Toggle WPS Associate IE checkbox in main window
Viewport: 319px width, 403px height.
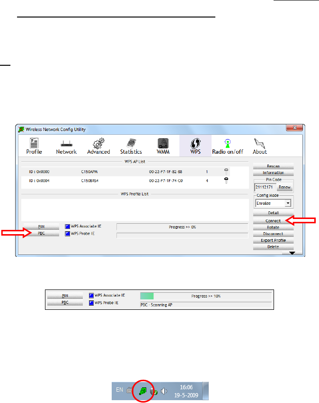tap(67, 227)
